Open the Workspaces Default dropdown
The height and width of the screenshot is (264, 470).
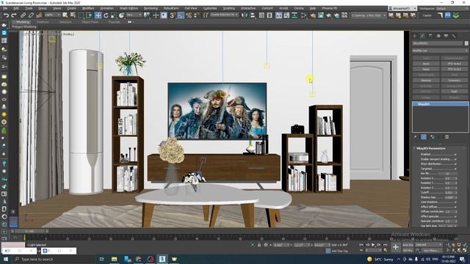(x=452, y=8)
